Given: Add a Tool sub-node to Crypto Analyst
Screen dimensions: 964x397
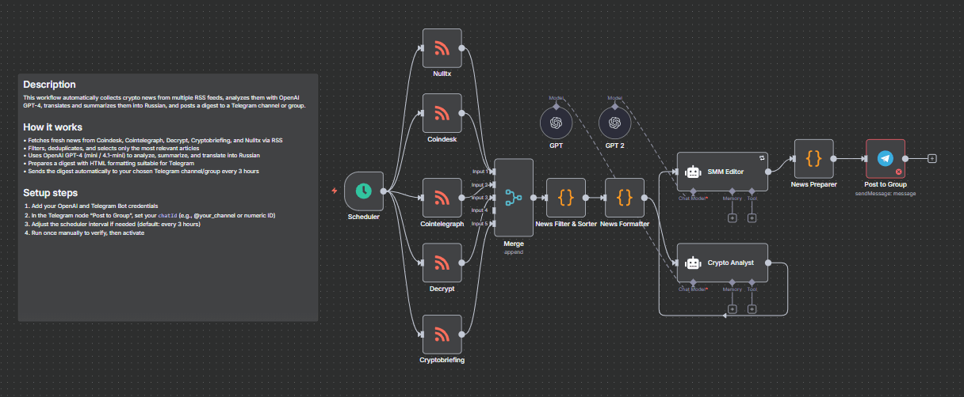Looking at the screenshot, I should [x=752, y=308].
